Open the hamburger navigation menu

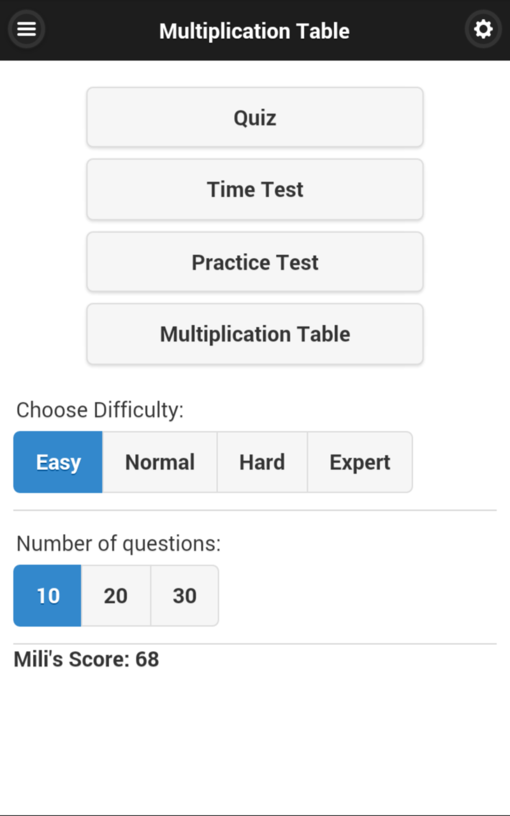[x=26, y=29]
